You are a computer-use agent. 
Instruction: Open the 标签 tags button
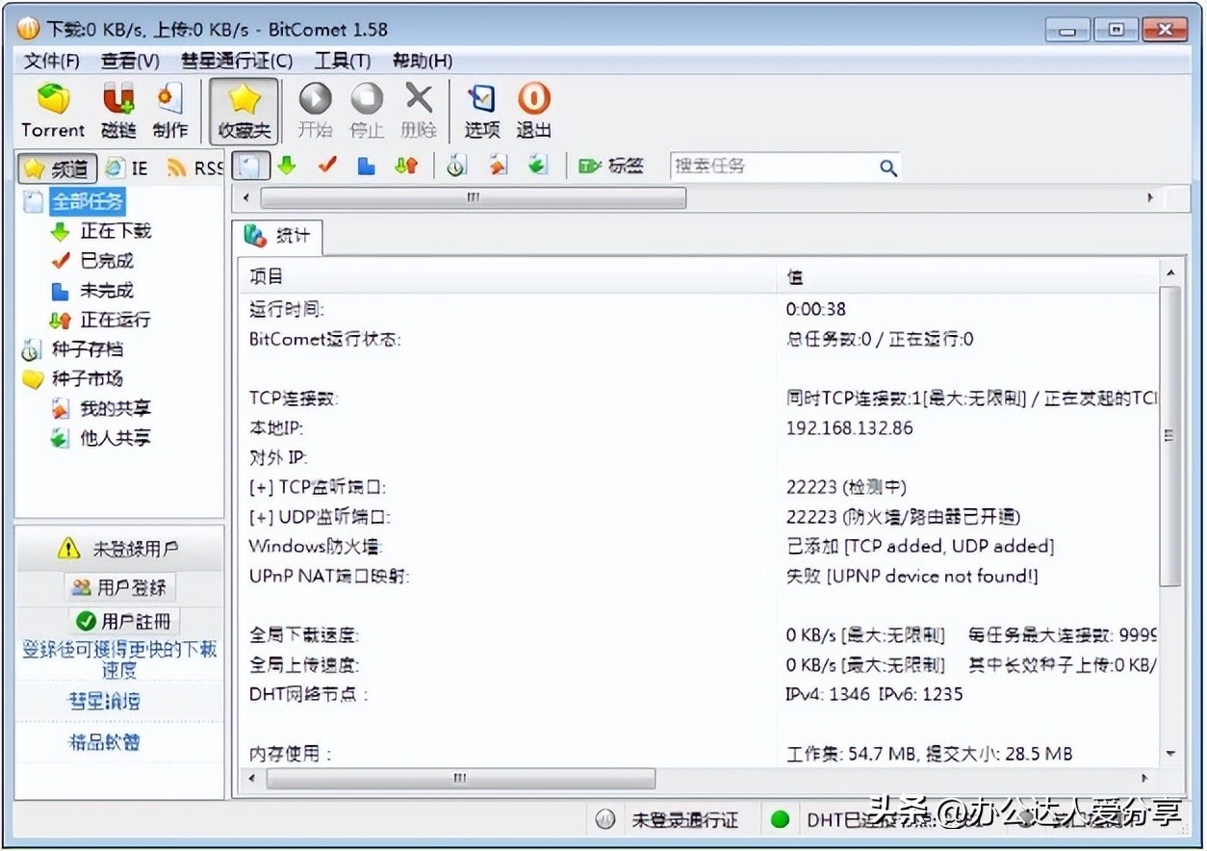point(611,166)
